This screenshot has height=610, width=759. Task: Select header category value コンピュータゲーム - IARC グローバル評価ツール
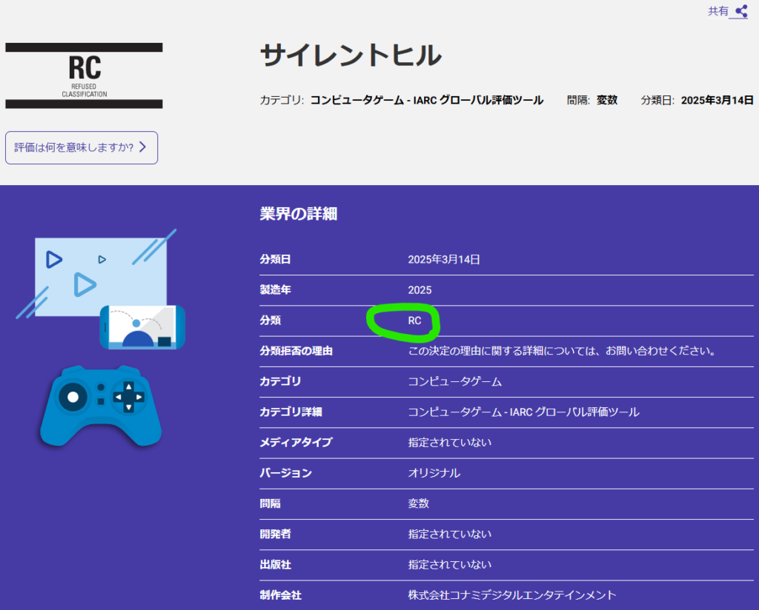(426, 100)
